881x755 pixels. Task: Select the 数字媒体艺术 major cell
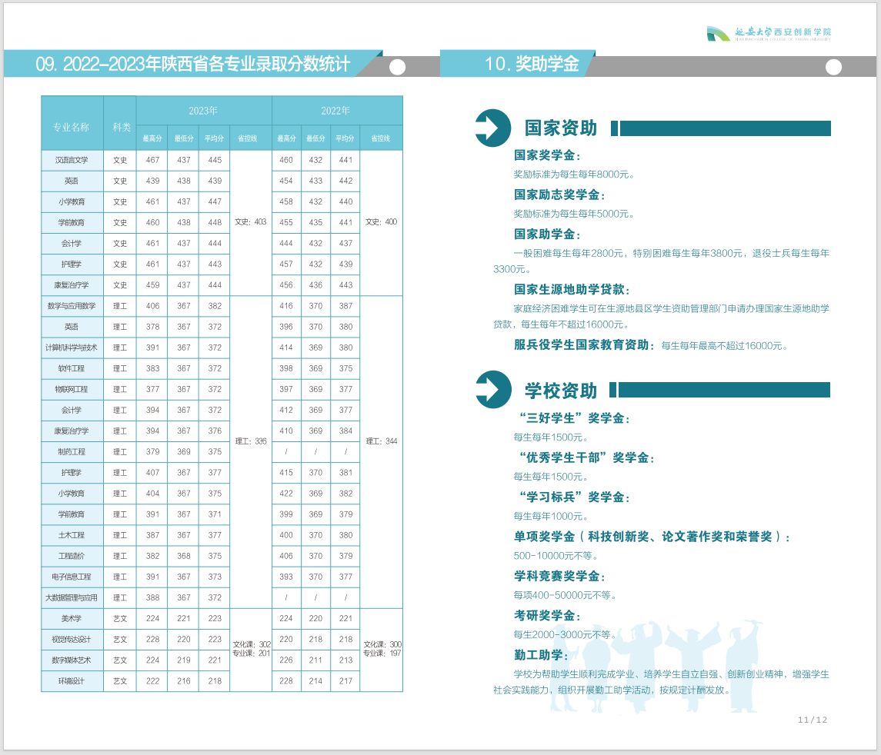pyautogui.click(x=72, y=660)
